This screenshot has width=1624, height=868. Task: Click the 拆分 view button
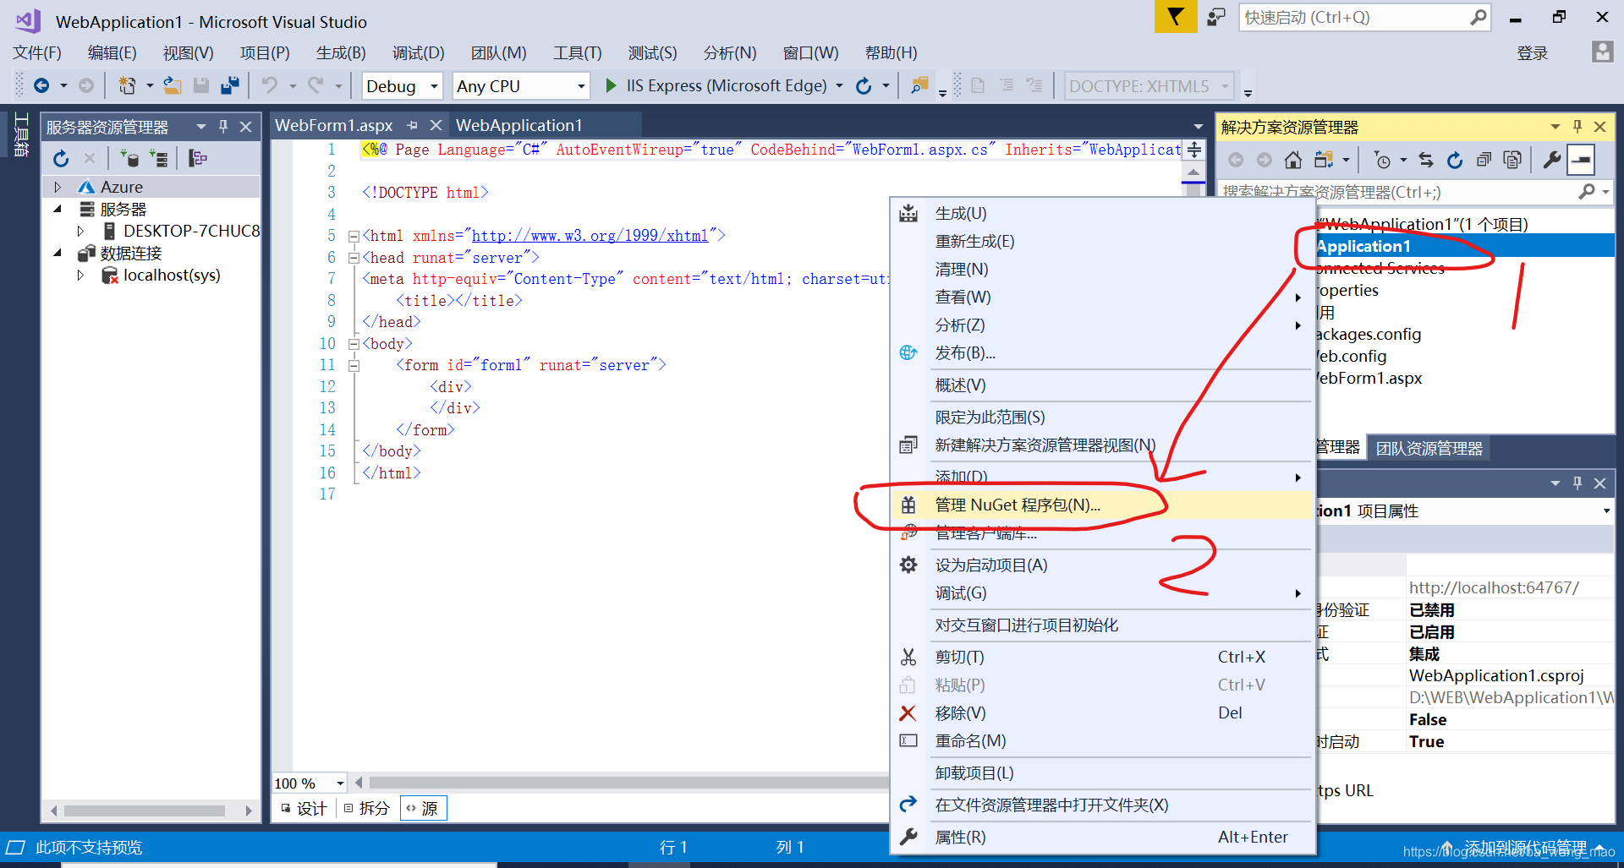pyautogui.click(x=367, y=809)
